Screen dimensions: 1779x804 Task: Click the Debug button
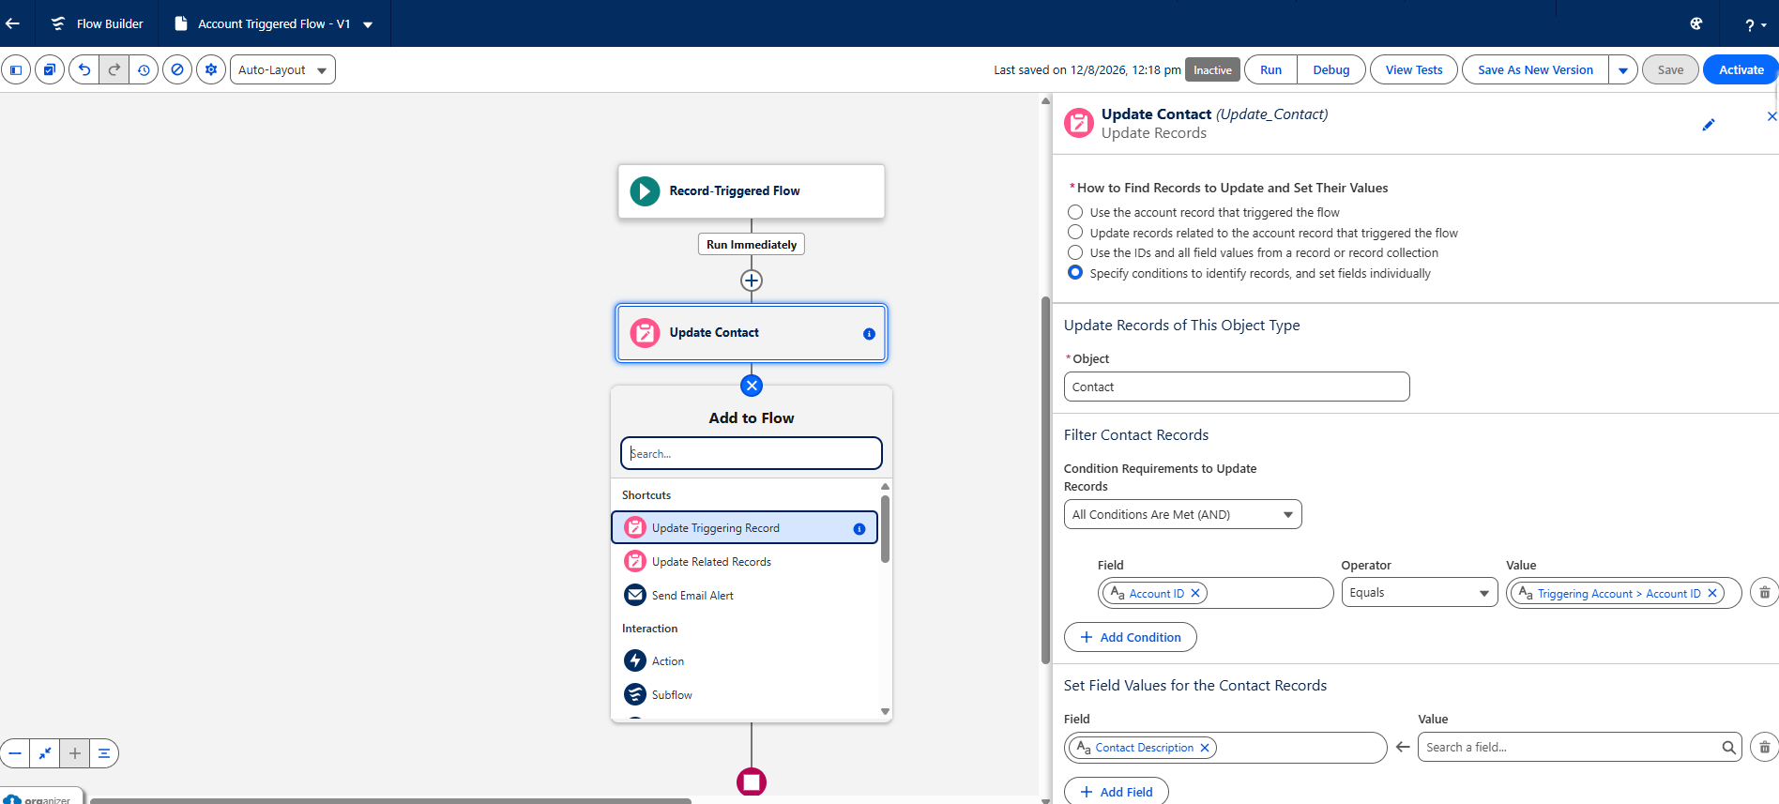click(1331, 70)
